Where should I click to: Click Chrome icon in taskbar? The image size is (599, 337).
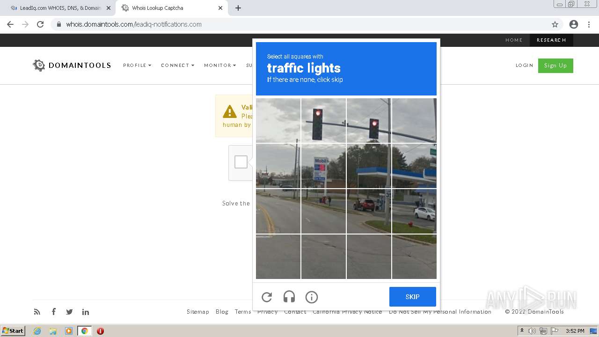pos(85,331)
